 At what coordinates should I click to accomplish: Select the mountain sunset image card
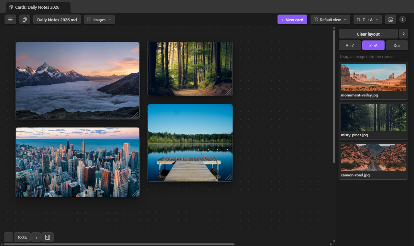pos(78,81)
